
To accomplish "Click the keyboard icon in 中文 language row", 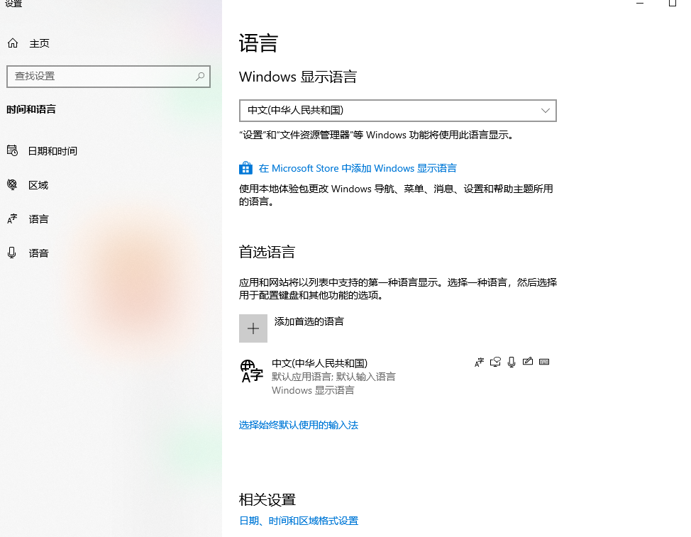I will [544, 362].
